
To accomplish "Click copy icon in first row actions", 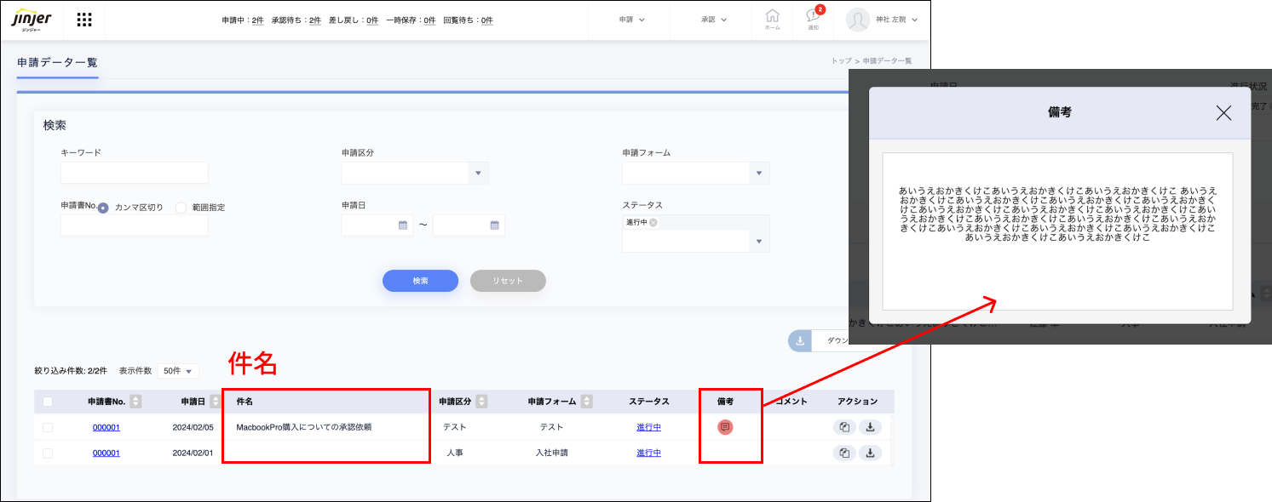I will coord(844,428).
